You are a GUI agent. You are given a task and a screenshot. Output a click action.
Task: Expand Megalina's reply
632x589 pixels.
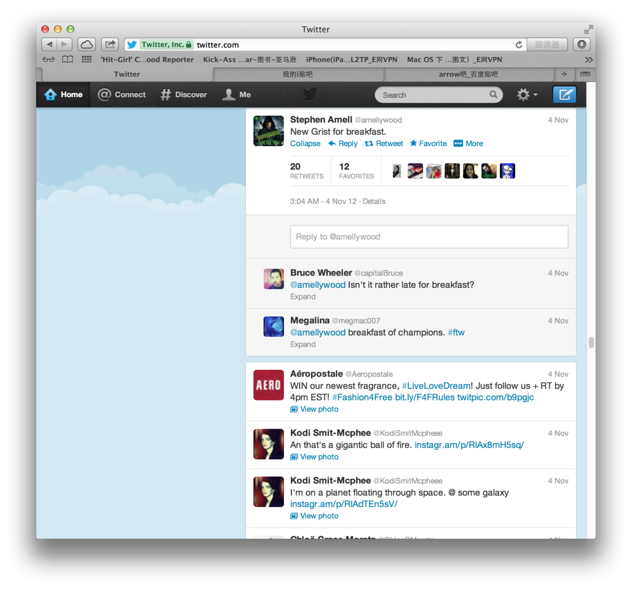[303, 344]
